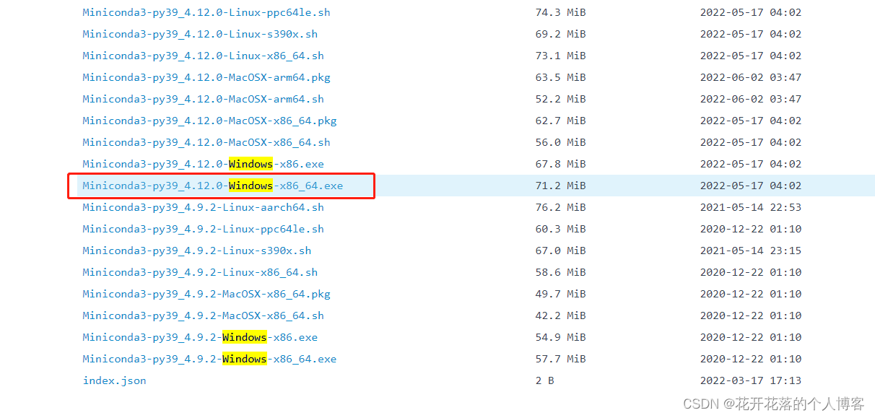Screen dimensions: 875x418
Task: Click Miniconda3-py39_4.12.0-Linux-x86_64.sh link
Action: tap(203, 56)
